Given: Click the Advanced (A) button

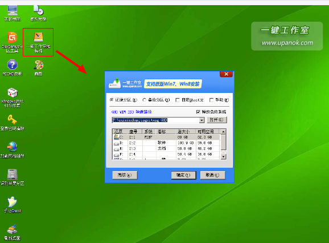Looking at the screenshot, I should [x=125, y=175].
